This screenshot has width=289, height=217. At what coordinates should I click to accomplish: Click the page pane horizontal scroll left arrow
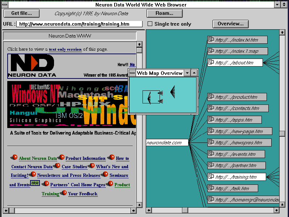(x=6, y=210)
